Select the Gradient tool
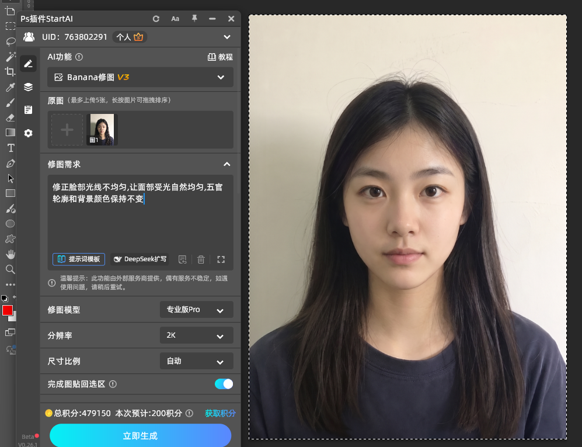 click(x=11, y=132)
